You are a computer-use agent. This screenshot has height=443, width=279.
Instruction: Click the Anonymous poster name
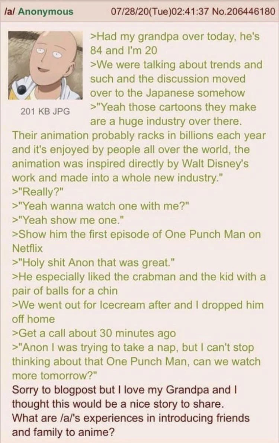tap(46, 12)
